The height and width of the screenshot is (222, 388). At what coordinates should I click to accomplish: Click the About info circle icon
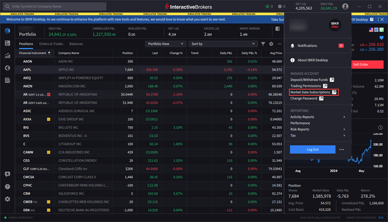click(292, 60)
